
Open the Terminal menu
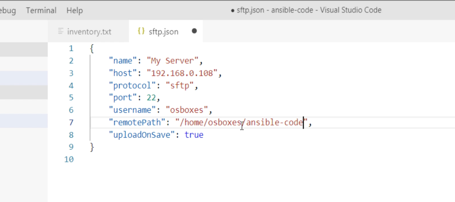(x=41, y=11)
